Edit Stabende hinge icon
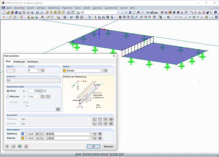 pyautogui.click(x=100, y=138)
